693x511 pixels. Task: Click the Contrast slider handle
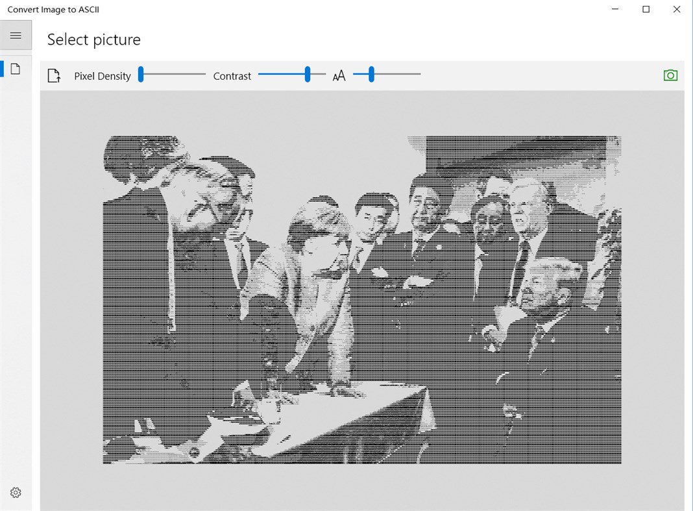pos(308,74)
